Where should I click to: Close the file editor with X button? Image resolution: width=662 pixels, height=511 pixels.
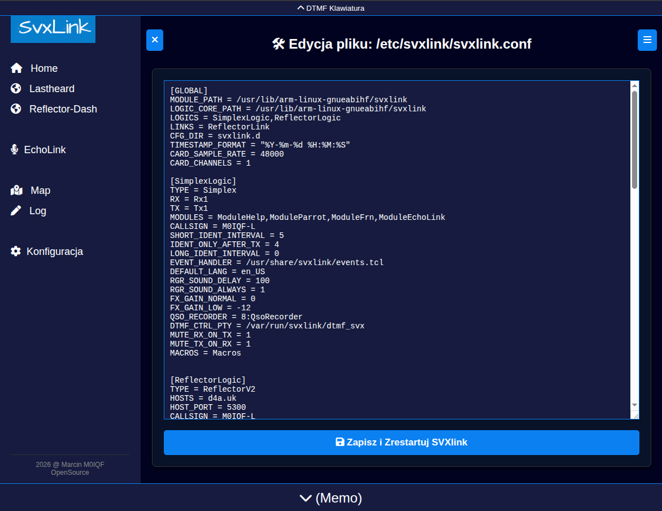(155, 40)
